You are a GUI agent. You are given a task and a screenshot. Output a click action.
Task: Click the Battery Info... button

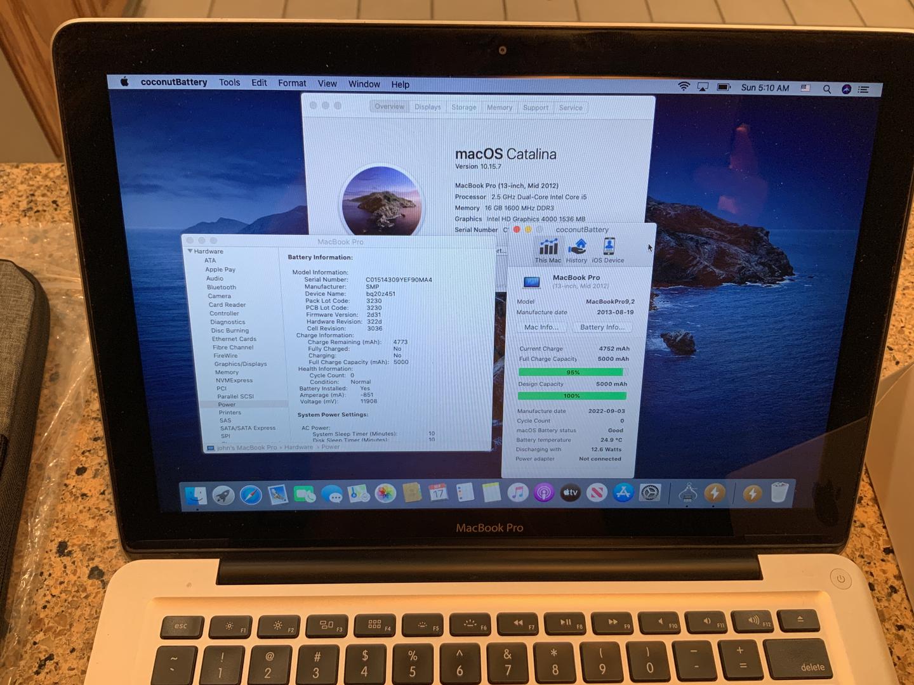pyautogui.click(x=602, y=327)
